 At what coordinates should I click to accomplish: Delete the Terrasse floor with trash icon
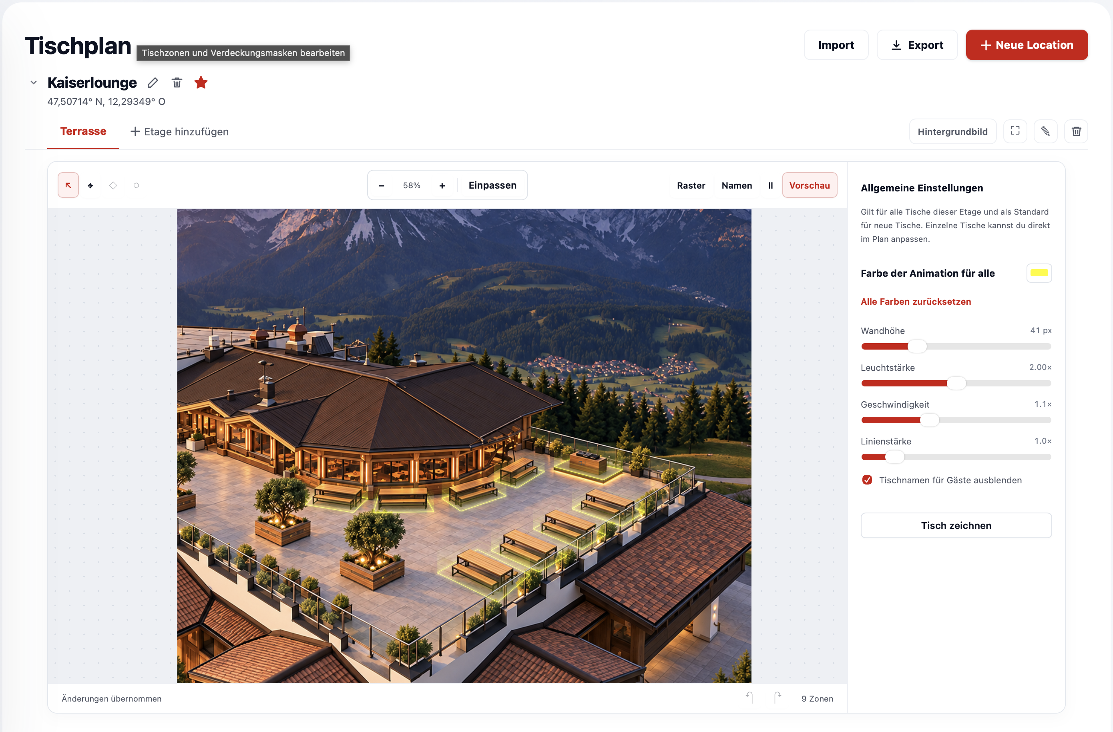click(x=1076, y=131)
